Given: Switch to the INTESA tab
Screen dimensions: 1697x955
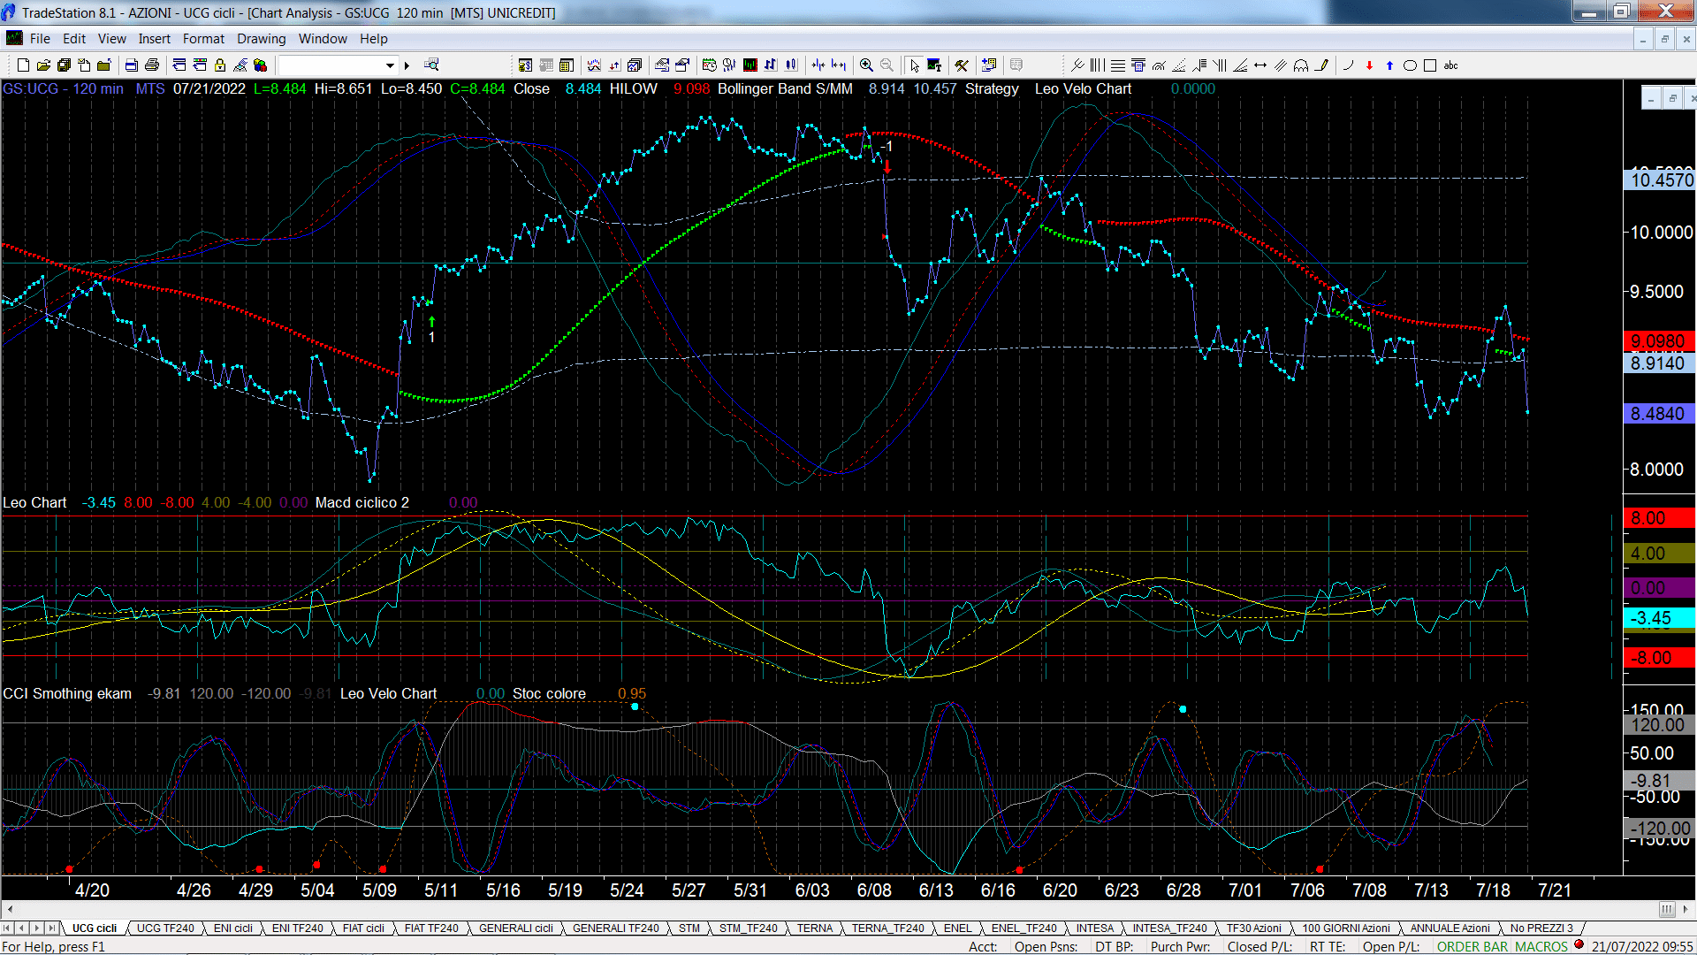Looking at the screenshot, I should 1095,928.
